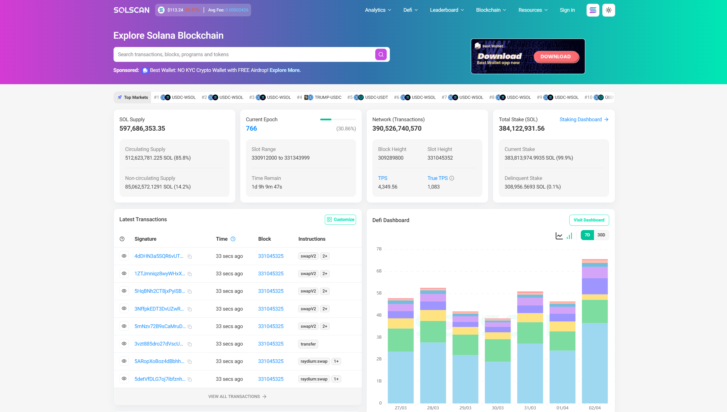727x412 pixels.
Task: Expand 2+ instructions on 5mNzv72B9sCaMruD... row
Action: pyautogui.click(x=325, y=326)
